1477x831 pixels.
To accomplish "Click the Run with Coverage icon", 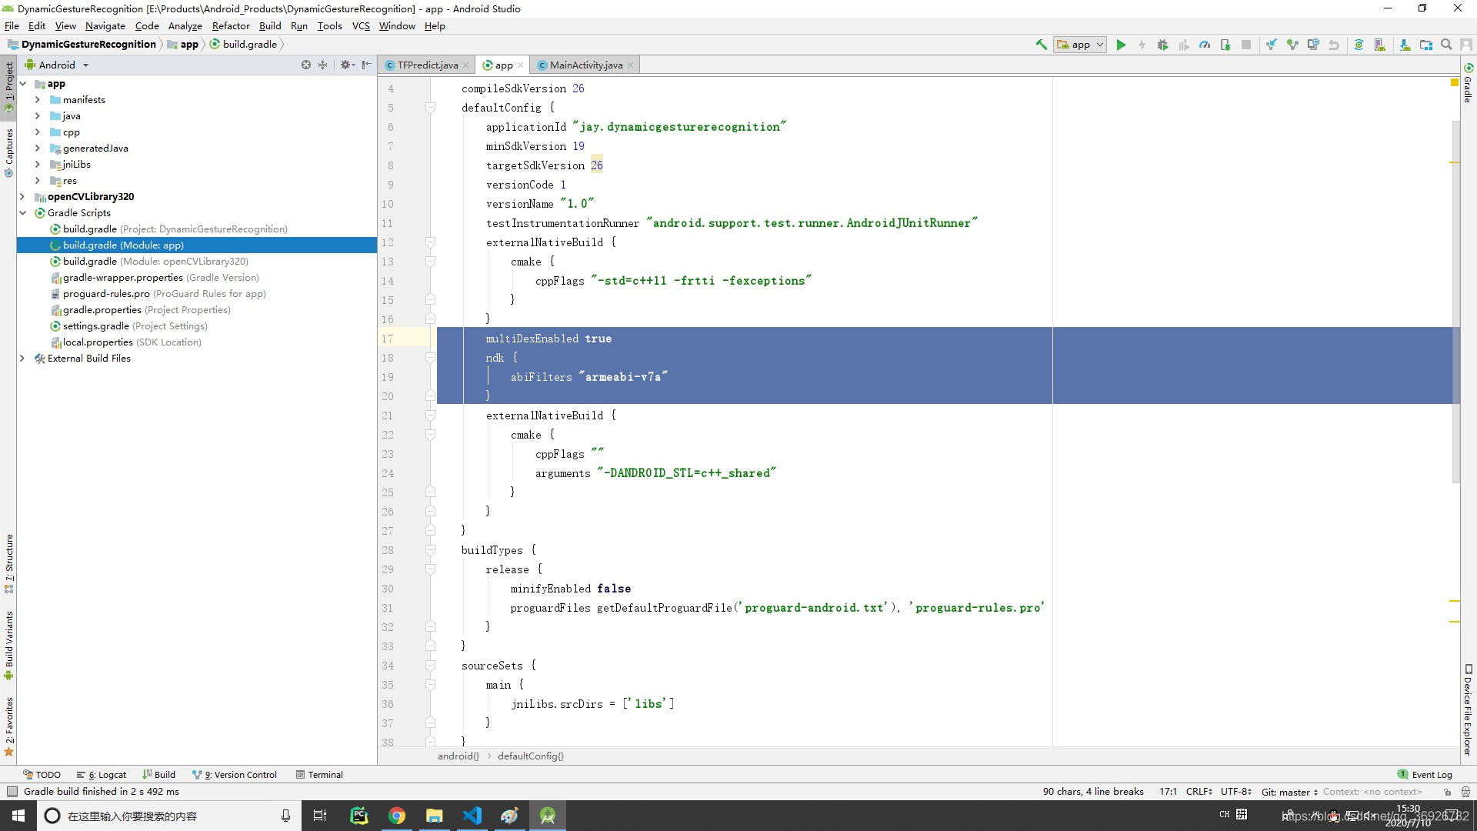I will (1184, 45).
